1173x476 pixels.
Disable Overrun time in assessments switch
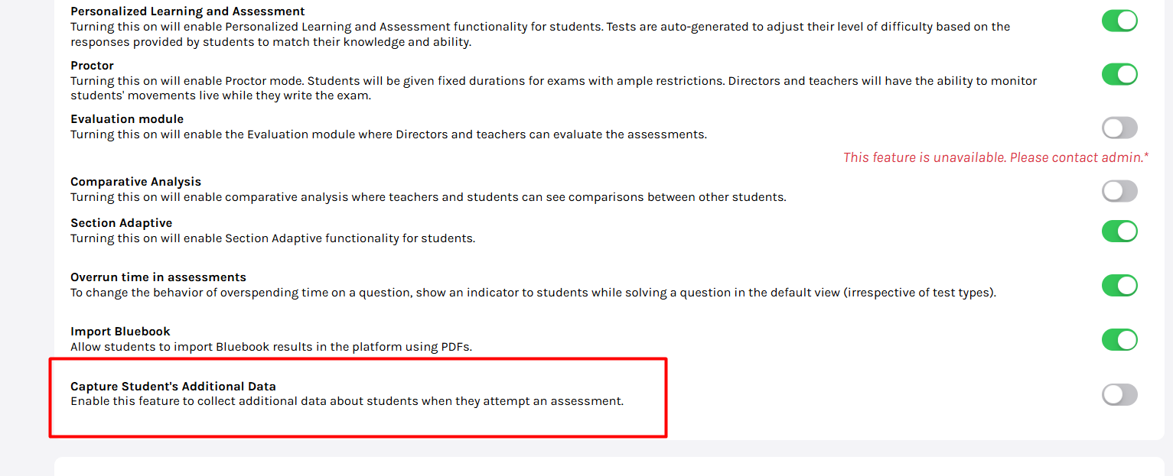click(x=1119, y=286)
